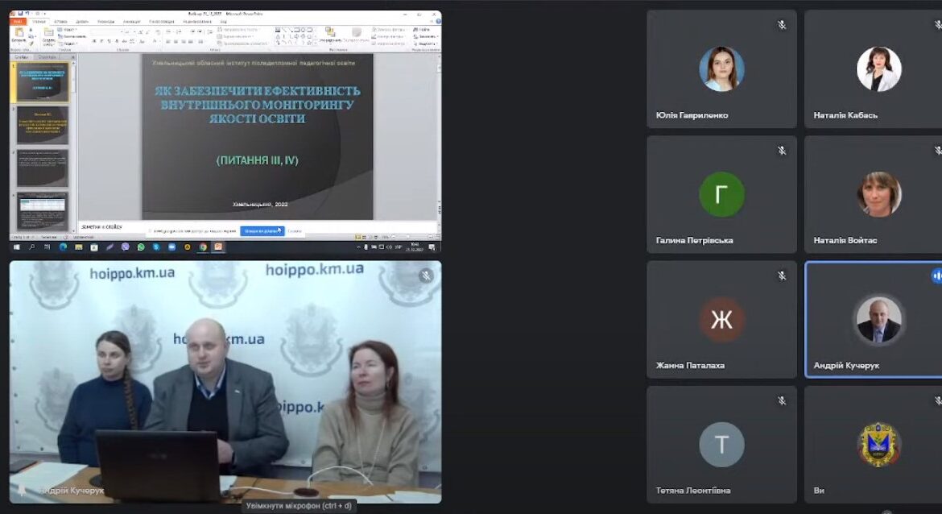Expand hidden system tray icons chevron
Viewport: 942px width, 514px height.
358,247
